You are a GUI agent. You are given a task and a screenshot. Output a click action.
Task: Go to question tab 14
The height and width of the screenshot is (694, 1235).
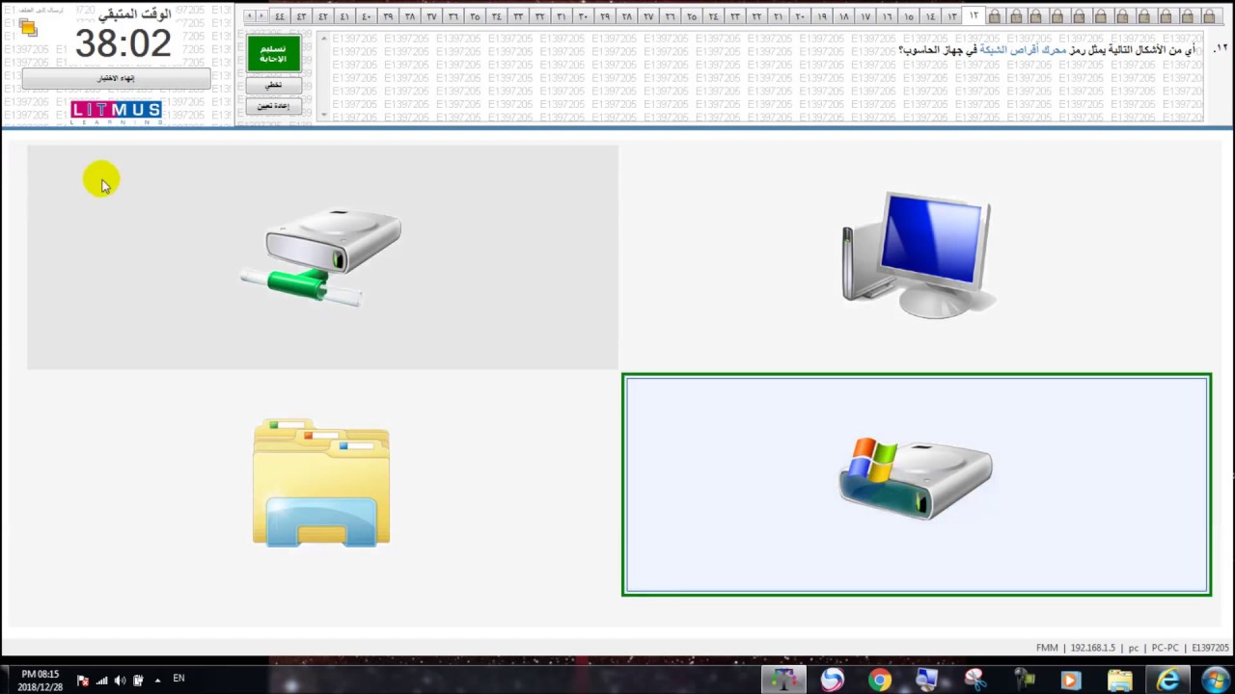(x=931, y=16)
